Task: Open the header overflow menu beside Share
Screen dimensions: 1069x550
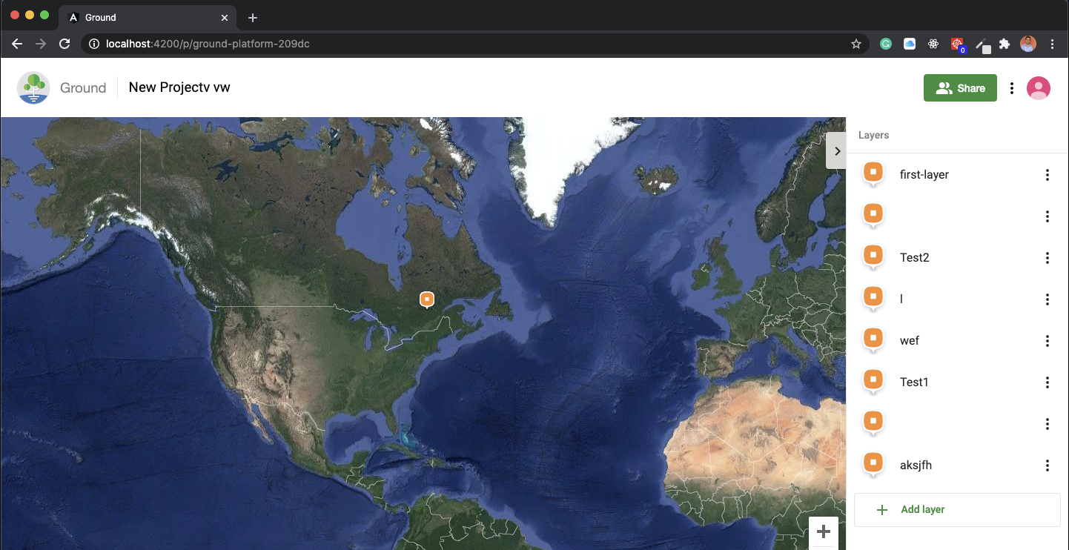Action: [1012, 87]
